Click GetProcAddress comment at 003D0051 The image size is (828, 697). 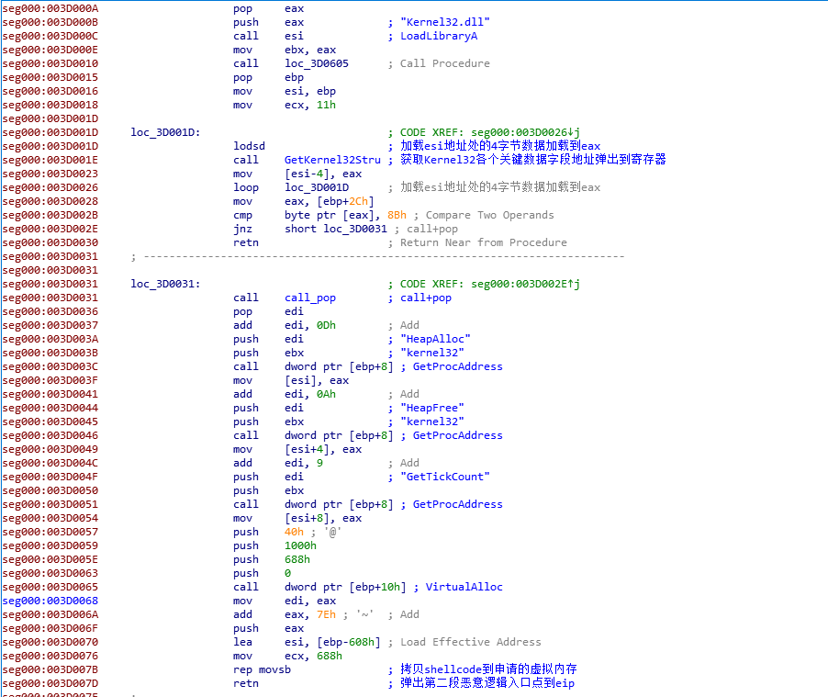pos(457,504)
